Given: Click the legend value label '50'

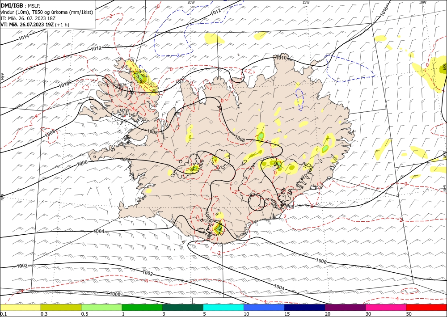Looking at the screenshot, I should pos(409,314).
